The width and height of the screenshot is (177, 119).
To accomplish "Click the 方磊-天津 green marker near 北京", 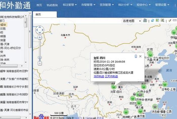I will (x=150, y=55).
